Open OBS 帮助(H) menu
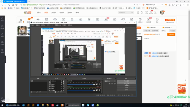Image resolution: width=190 pixels, height=107 pixels. point(70,25)
